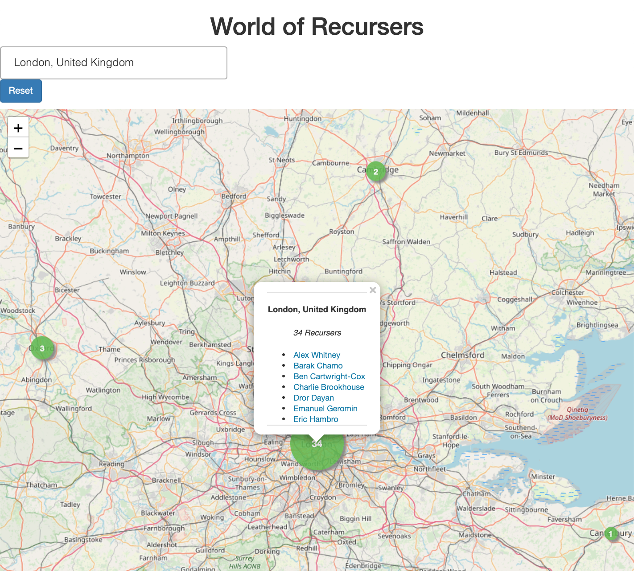The height and width of the screenshot is (571, 634).
Task: Zoom out the map with minus button
Action: pos(18,148)
